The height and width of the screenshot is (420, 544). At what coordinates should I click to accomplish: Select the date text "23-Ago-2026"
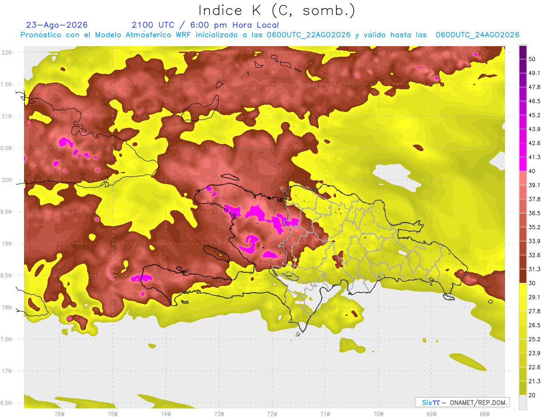coord(57,25)
